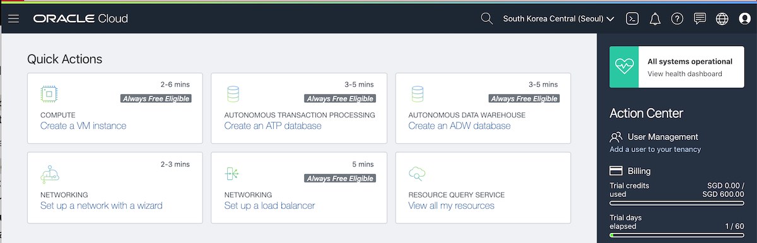Click the Billing credit card icon
The width and height of the screenshot is (757, 243).
click(x=616, y=171)
